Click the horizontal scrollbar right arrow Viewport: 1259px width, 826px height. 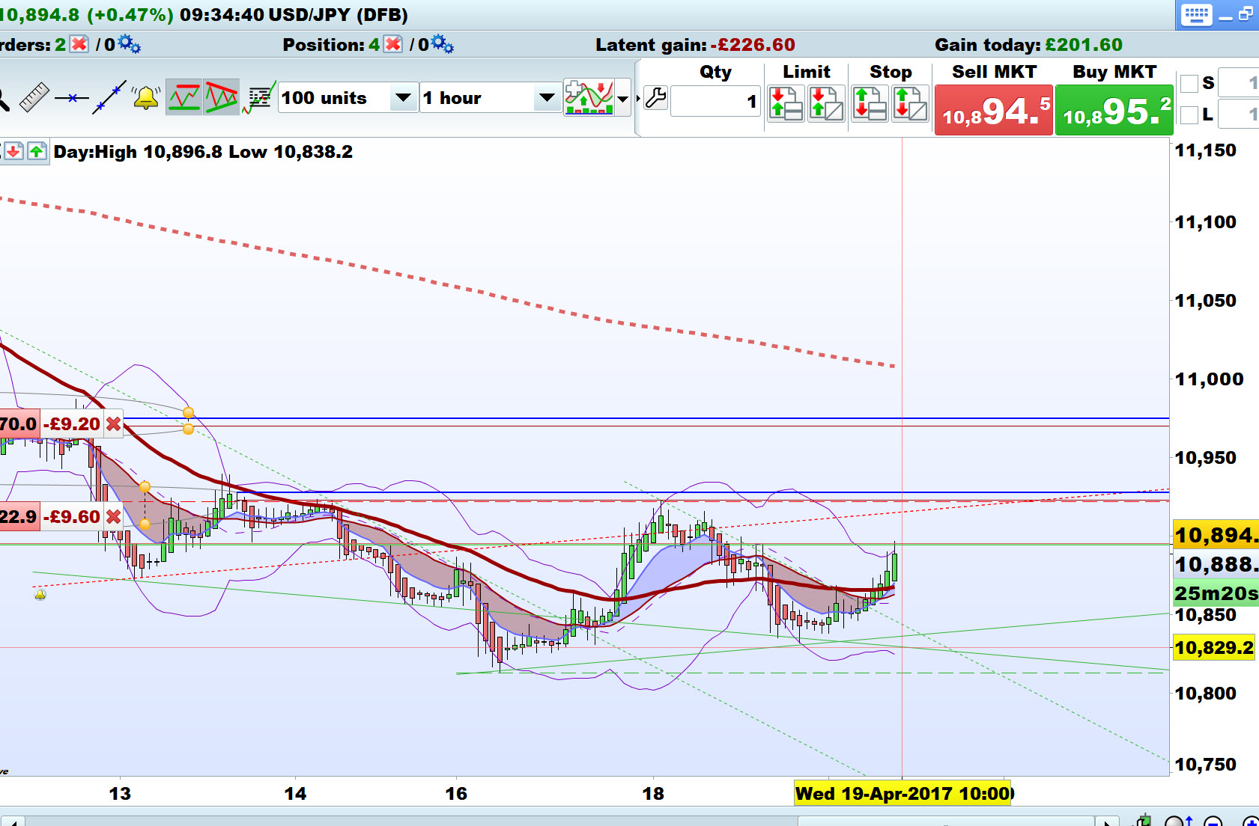(x=1106, y=822)
